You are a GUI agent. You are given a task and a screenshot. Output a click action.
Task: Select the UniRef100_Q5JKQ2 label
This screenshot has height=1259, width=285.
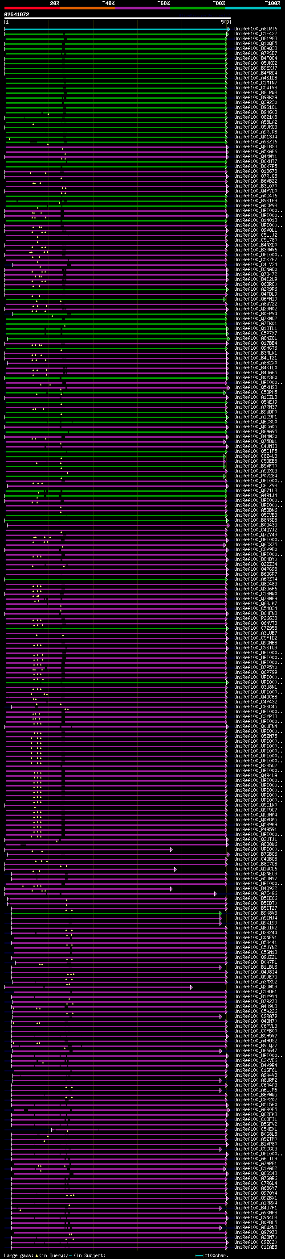click(x=256, y=63)
